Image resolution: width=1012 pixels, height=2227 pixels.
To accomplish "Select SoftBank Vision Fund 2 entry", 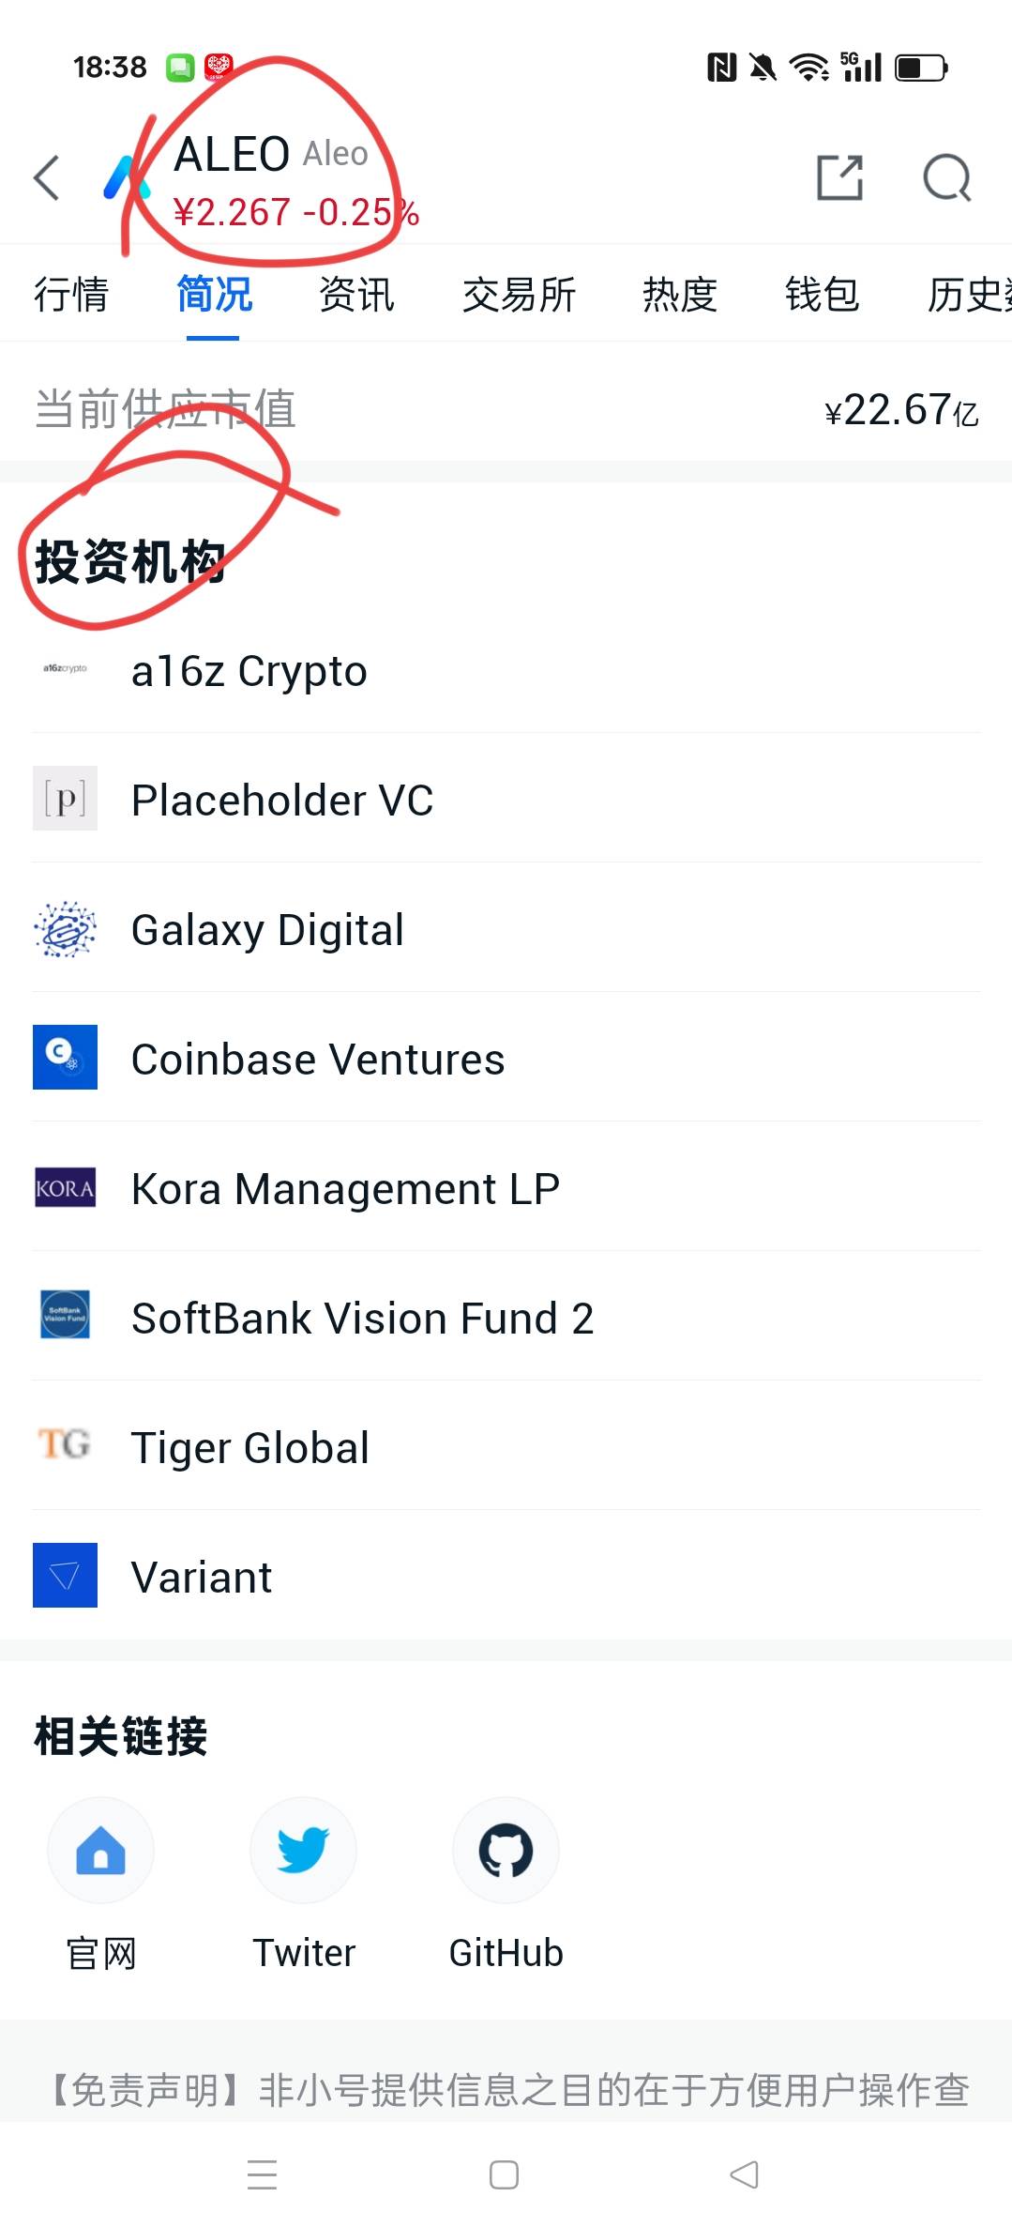I will point(362,1319).
